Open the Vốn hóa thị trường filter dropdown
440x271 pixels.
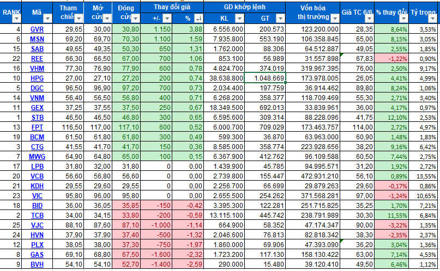point(335,19)
